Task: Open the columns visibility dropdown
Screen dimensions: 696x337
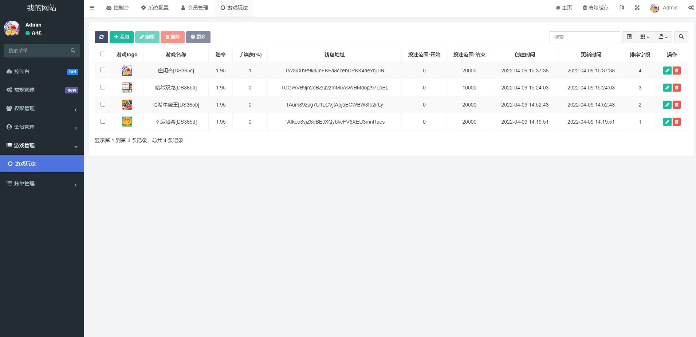Action: pyautogui.click(x=645, y=37)
